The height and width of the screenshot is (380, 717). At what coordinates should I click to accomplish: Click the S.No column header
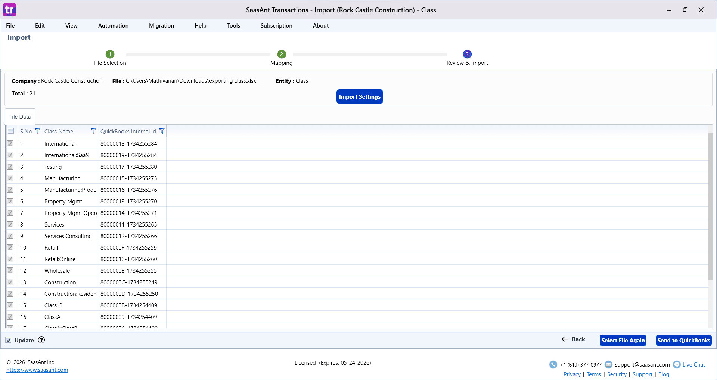tap(26, 131)
